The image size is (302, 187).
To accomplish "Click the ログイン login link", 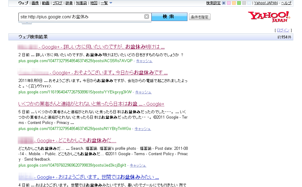I will point(283,30).
